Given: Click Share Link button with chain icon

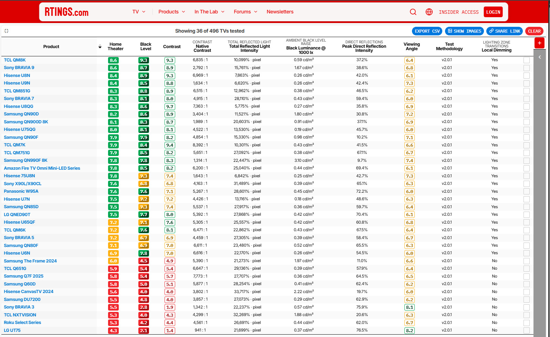Looking at the screenshot, I should pos(505,31).
